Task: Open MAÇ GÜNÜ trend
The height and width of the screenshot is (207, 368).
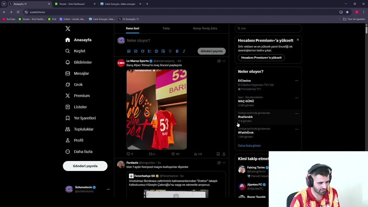Action: coord(268,101)
